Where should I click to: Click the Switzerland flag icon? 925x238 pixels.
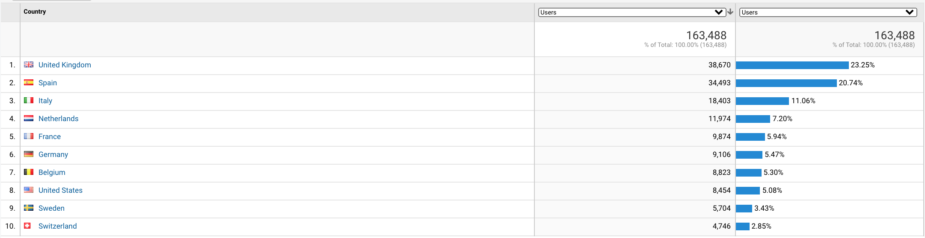(27, 226)
